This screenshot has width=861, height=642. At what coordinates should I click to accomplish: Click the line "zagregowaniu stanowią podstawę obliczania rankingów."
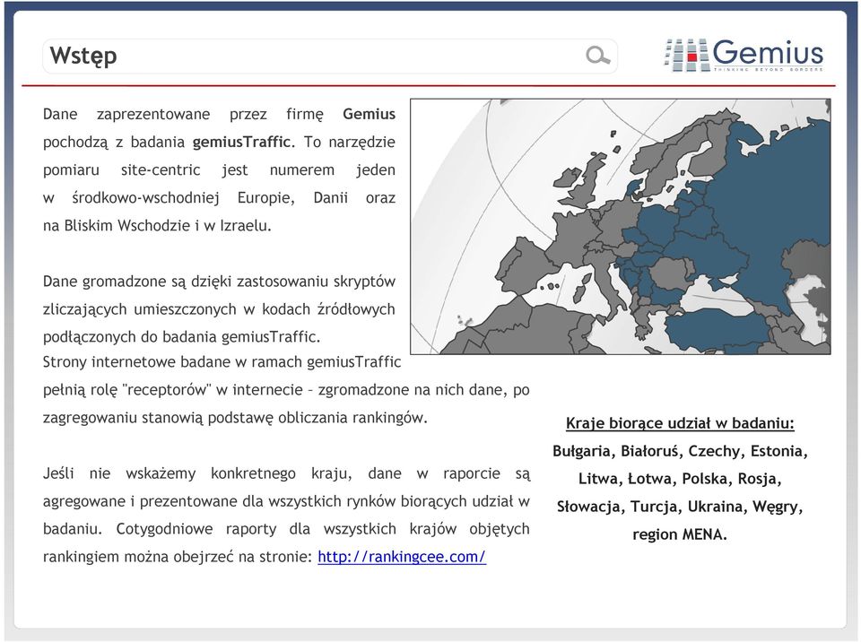(235, 418)
